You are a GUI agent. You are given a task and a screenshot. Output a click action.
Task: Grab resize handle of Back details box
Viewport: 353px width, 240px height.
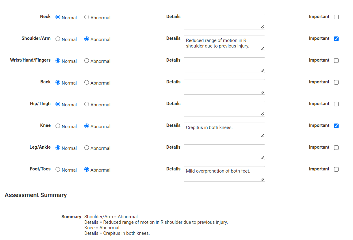coord(262,92)
